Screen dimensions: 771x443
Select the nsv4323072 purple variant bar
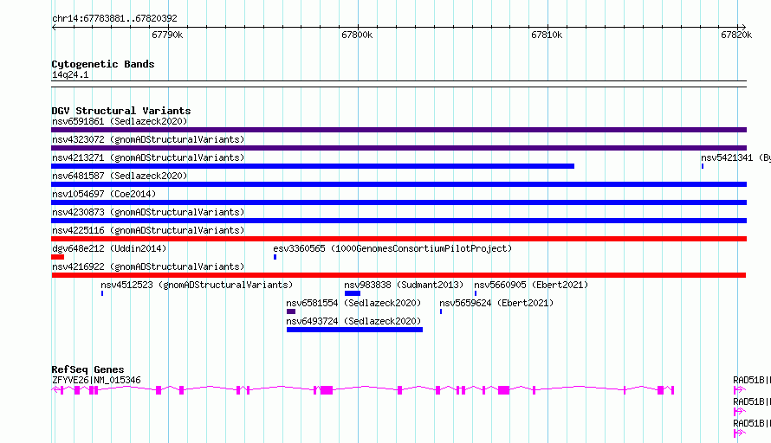coord(398,148)
